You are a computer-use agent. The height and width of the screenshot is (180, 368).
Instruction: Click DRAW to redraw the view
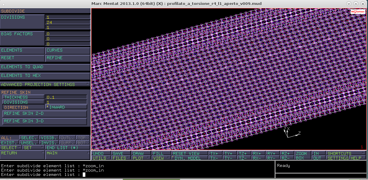[x=141, y=153]
